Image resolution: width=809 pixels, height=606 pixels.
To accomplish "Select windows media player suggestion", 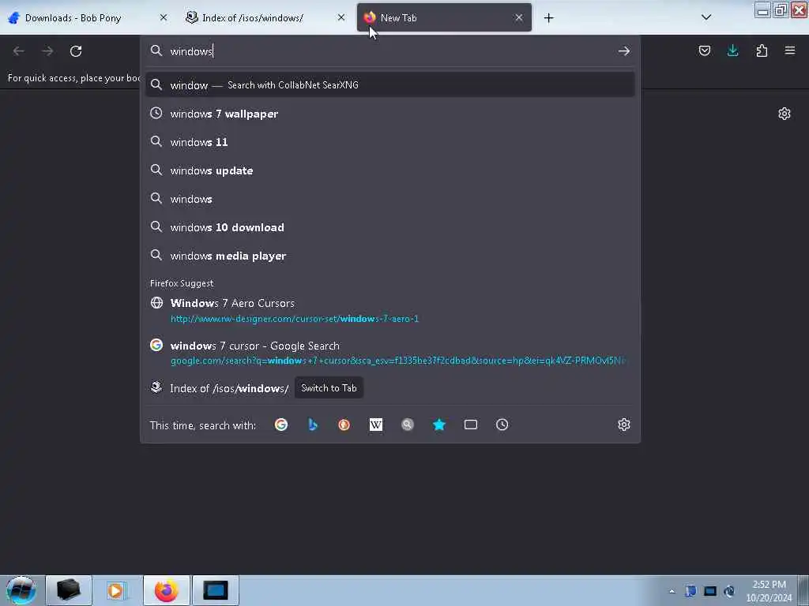I will pos(390,256).
